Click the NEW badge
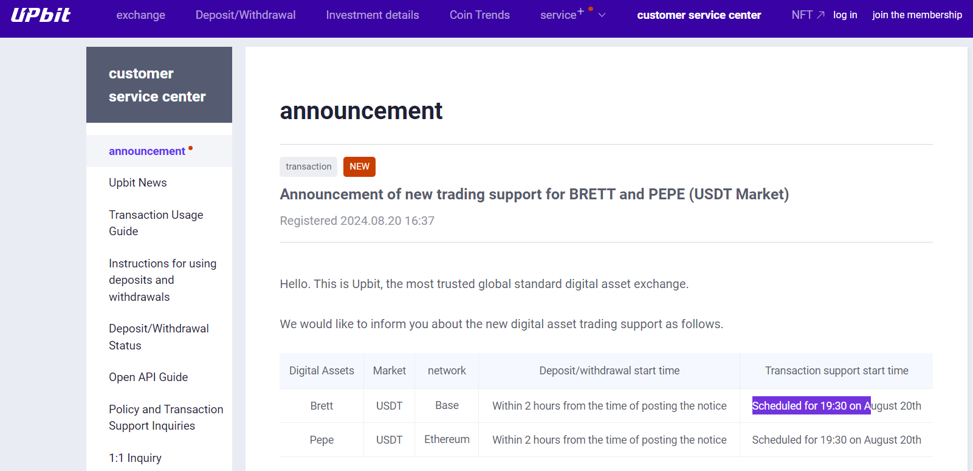The height and width of the screenshot is (471, 973). click(359, 167)
